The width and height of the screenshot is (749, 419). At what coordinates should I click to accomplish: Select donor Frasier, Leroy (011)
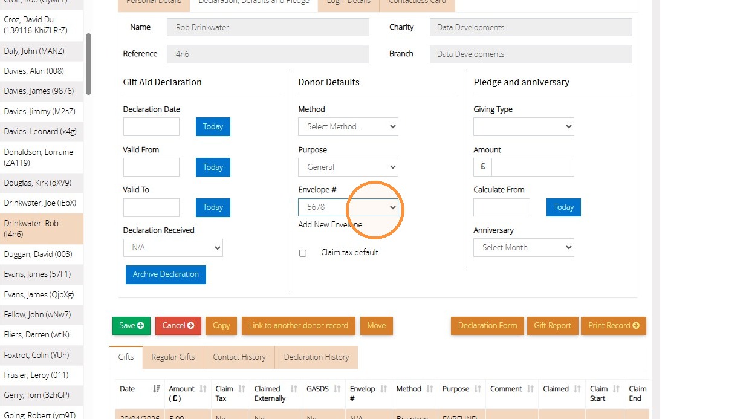42,375
